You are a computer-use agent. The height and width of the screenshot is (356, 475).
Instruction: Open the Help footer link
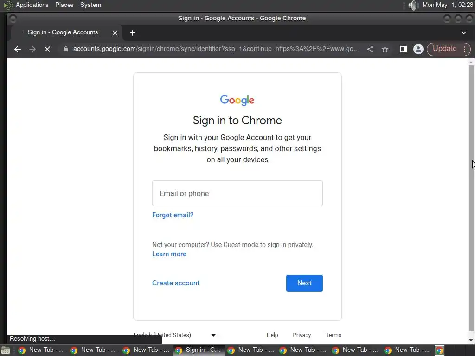pos(272,335)
